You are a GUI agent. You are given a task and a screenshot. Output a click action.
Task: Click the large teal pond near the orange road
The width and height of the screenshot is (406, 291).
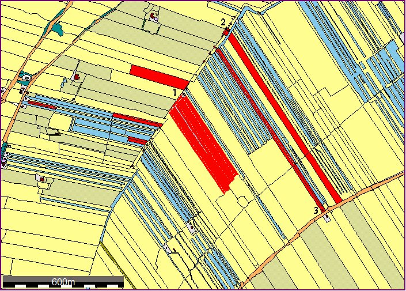pyautogui.click(x=58, y=28)
